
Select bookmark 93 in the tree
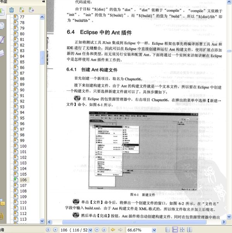tap(22, 107)
